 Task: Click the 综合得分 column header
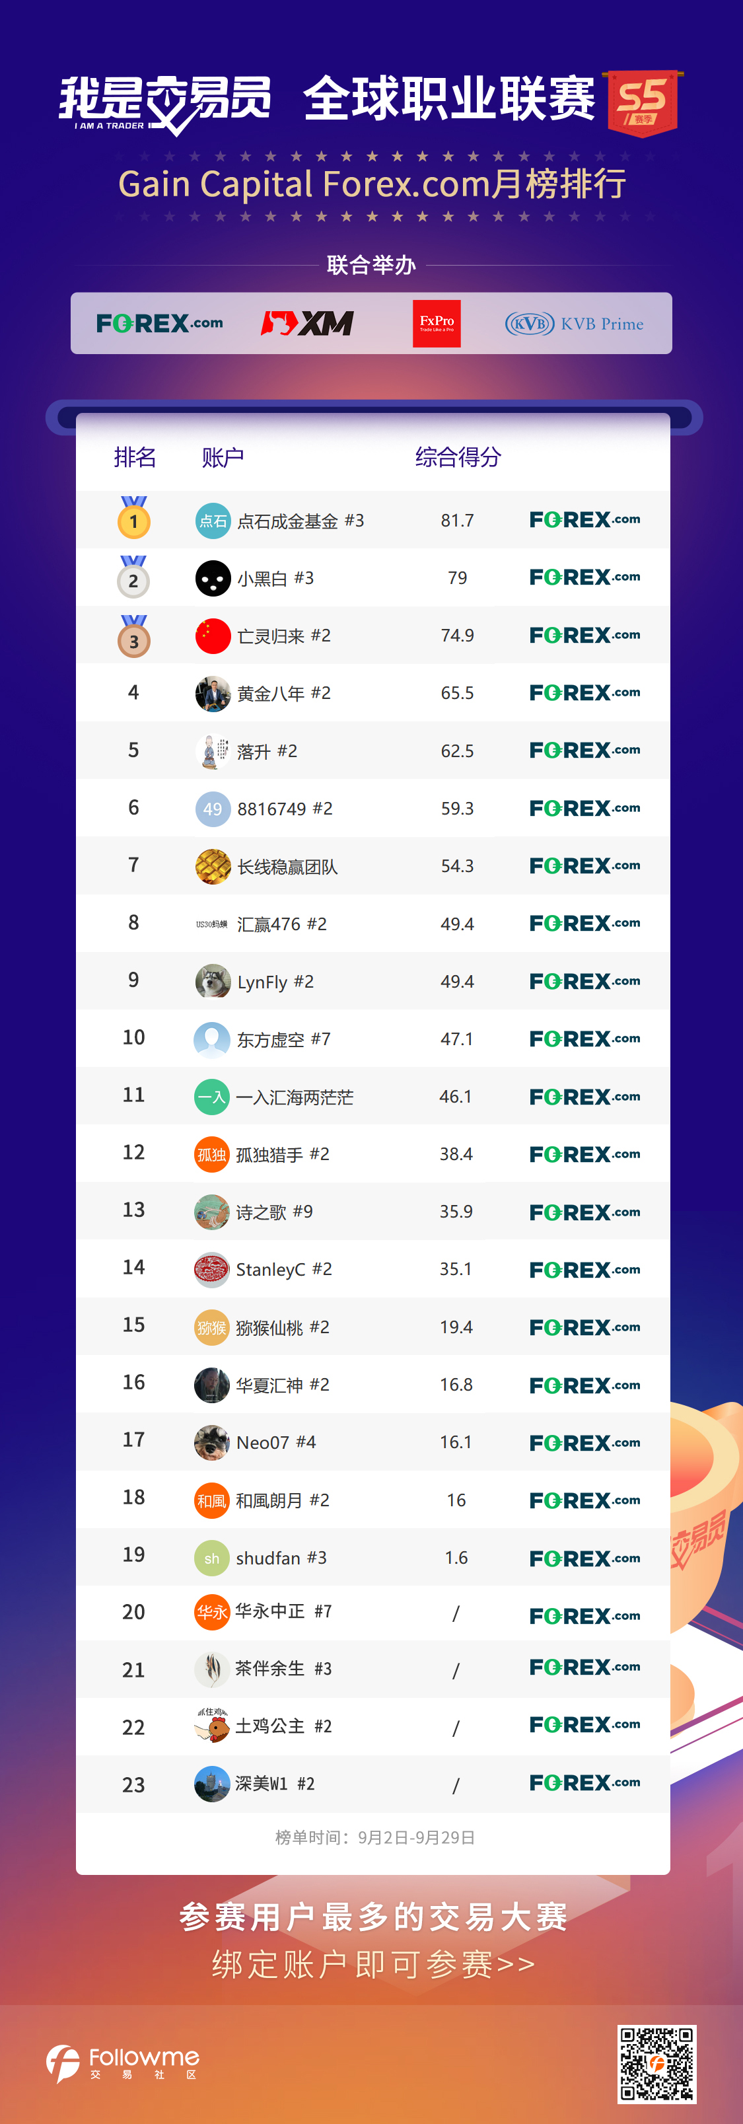click(458, 457)
